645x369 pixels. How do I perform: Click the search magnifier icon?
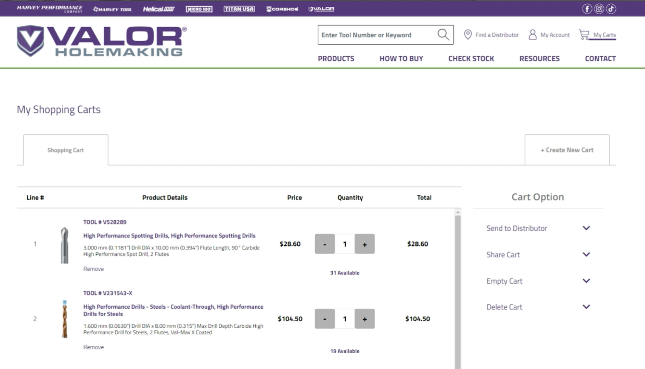[x=443, y=35]
